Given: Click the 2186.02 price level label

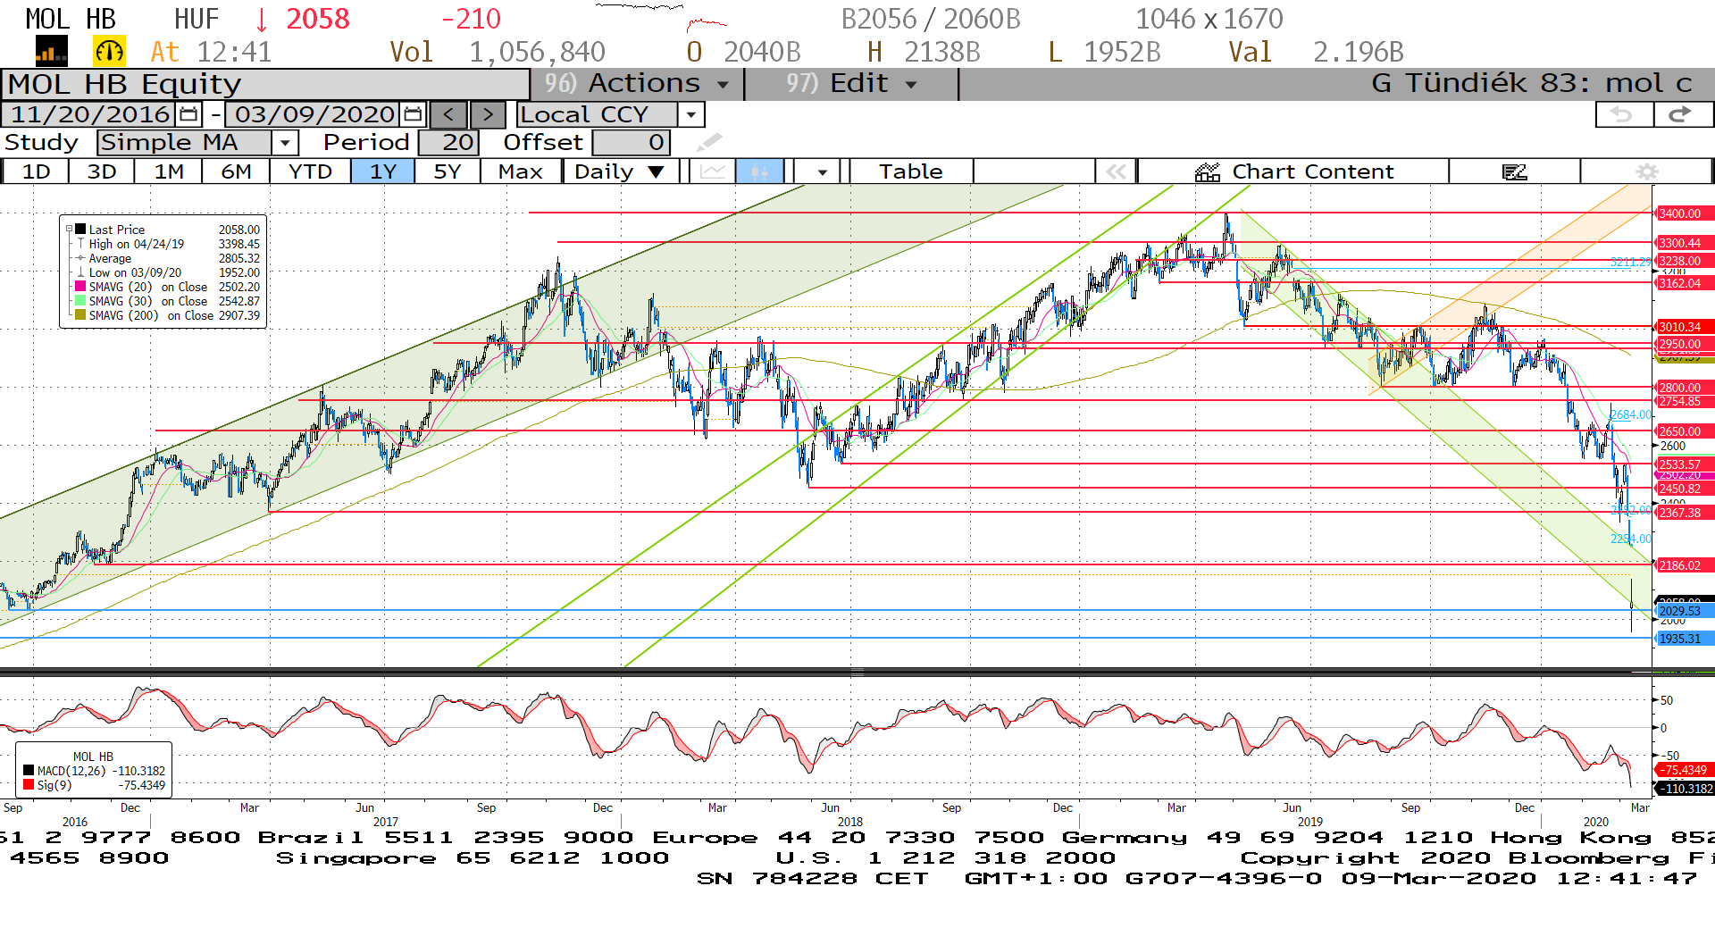Looking at the screenshot, I should [1683, 565].
